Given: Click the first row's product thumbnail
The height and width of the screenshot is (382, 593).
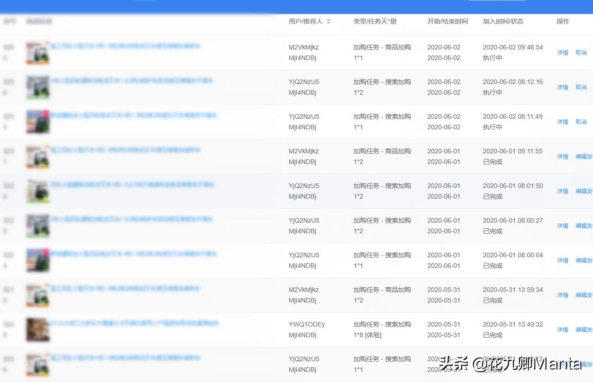Looking at the screenshot, I should [37, 52].
